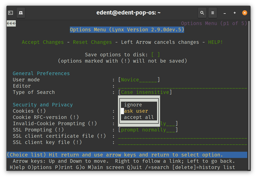The height and width of the screenshot is (178, 257).
Task: Click the Type of Search label
Action: [x=34, y=92]
